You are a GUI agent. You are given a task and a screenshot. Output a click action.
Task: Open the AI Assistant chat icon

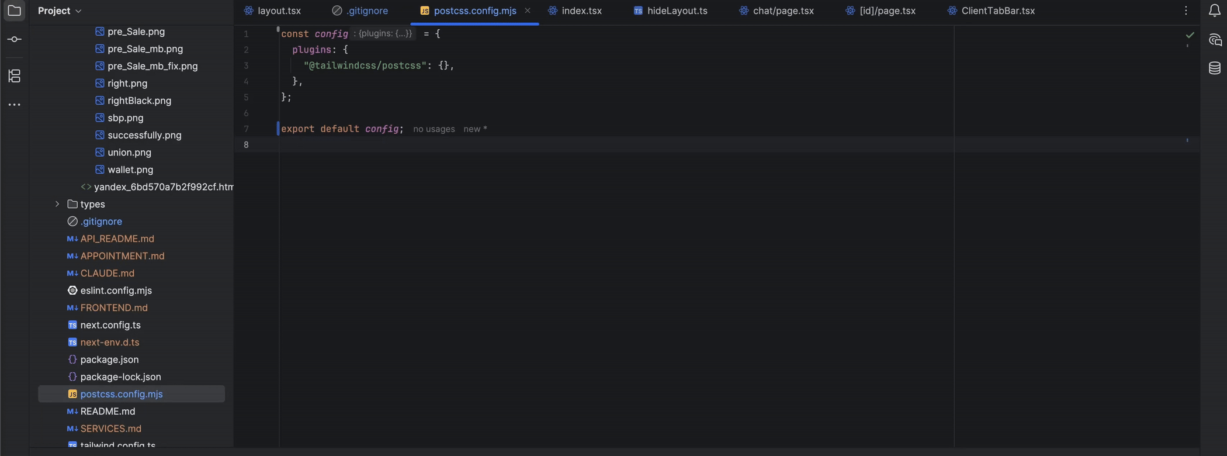coord(1215,40)
